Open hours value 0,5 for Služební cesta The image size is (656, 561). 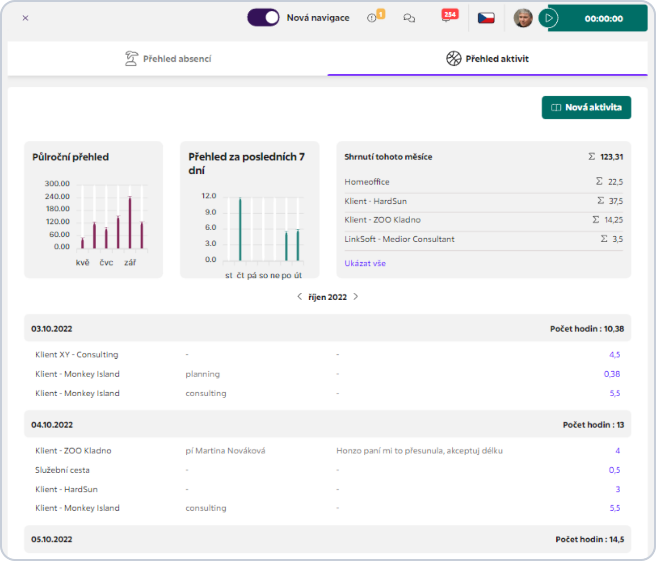(x=614, y=470)
